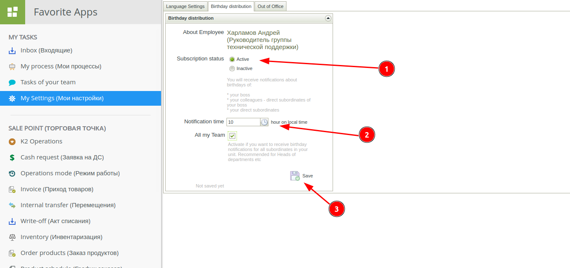The width and height of the screenshot is (570, 268).
Task: Click the hour on local time label
Action: click(289, 122)
